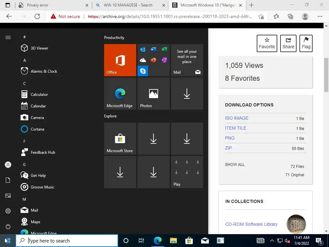Click the muted volume tray icon

click(x=287, y=241)
